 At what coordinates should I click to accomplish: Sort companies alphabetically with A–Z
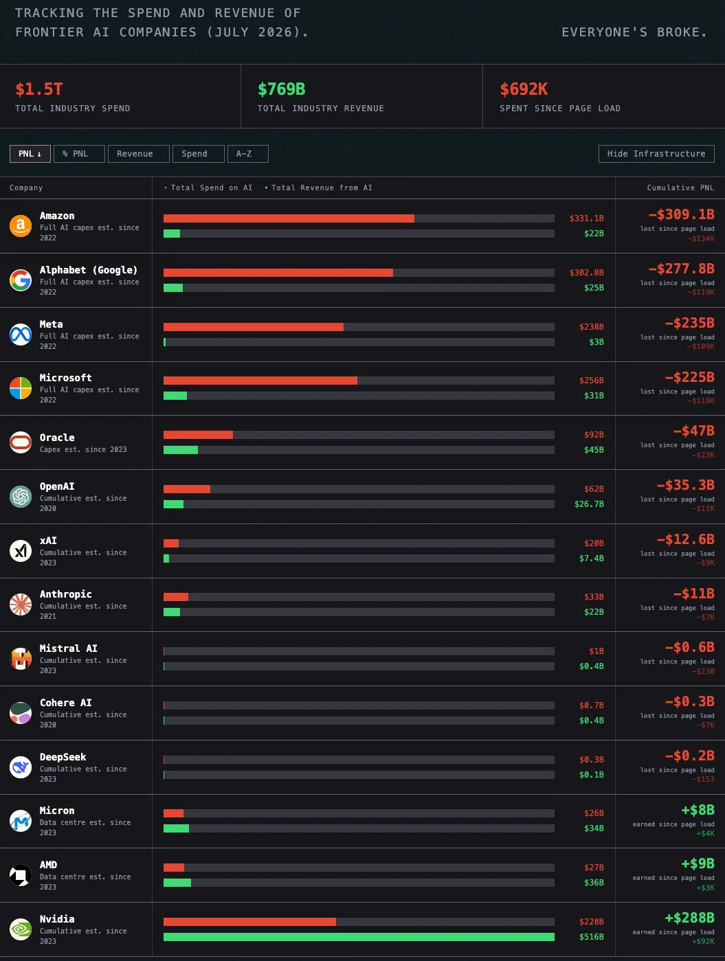click(x=247, y=154)
